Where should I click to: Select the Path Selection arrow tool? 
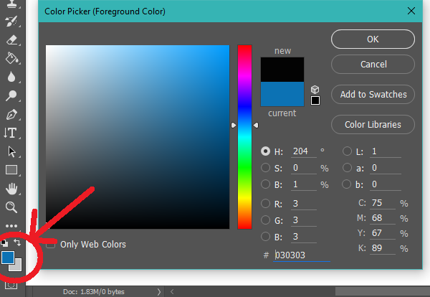[x=11, y=151]
